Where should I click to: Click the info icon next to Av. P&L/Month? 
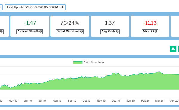click(x=41, y=32)
